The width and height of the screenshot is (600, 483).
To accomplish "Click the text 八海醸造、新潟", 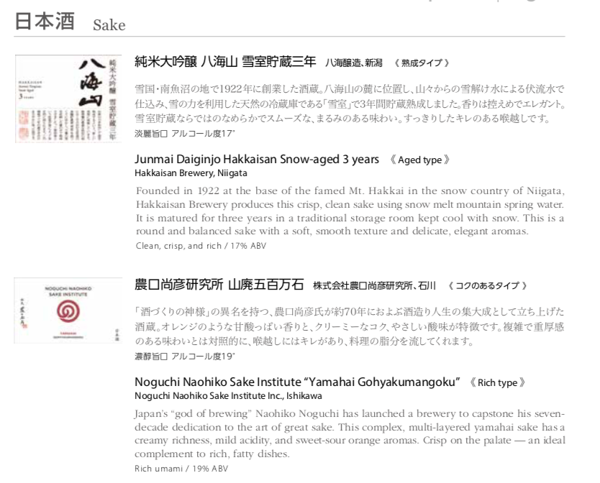I will [x=353, y=63].
